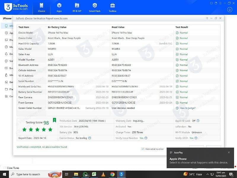Click the 3uTools taskbar icon

point(121,174)
